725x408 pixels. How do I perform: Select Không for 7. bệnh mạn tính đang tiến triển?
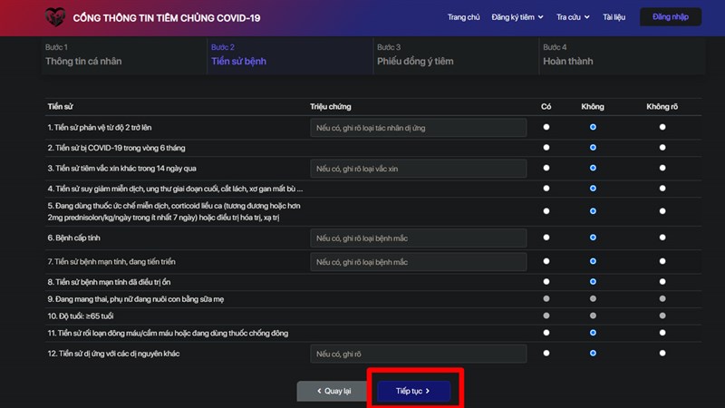(593, 261)
